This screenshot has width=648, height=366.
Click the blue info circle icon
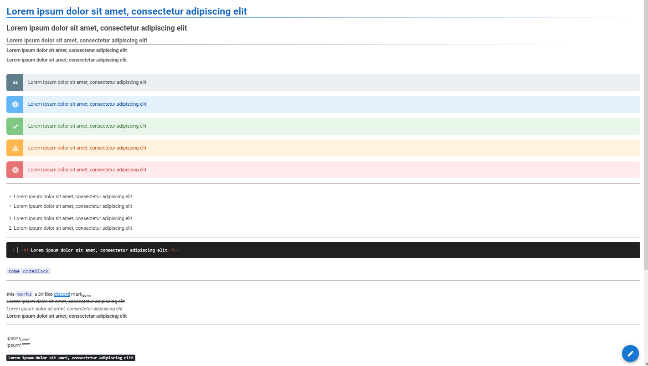tap(14, 104)
